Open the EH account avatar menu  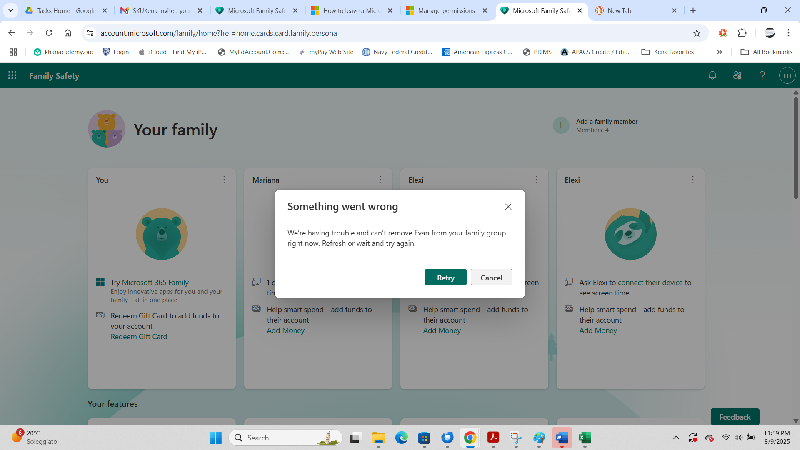pos(787,75)
